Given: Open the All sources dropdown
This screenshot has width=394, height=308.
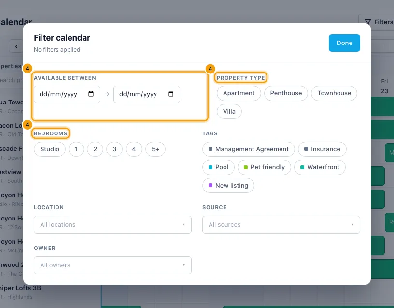Looking at the screenshot, I should (281, 224).
